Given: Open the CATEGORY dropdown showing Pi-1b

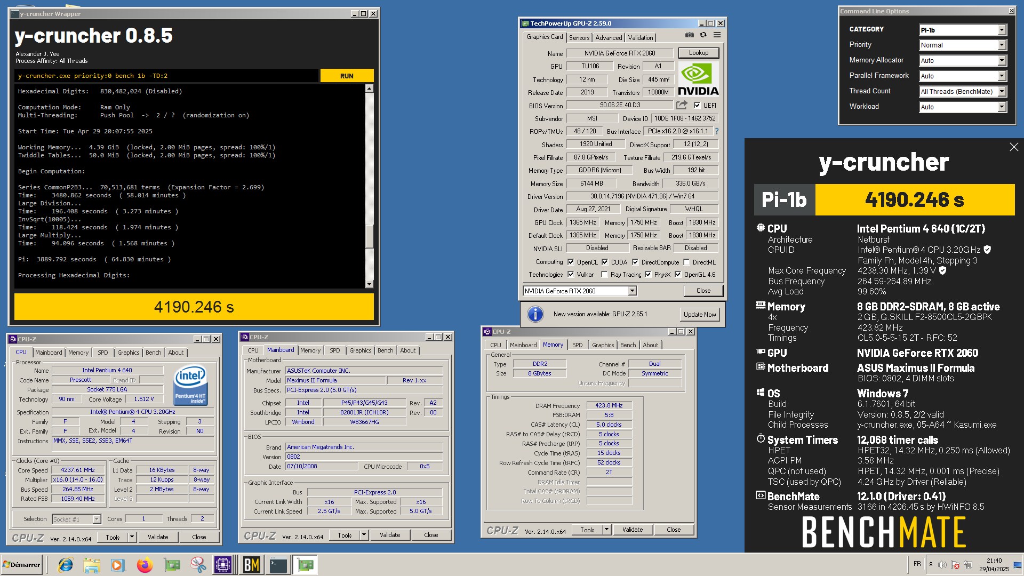Looking at the screenshot, I should pyautogui.click(x=963, y=30).
